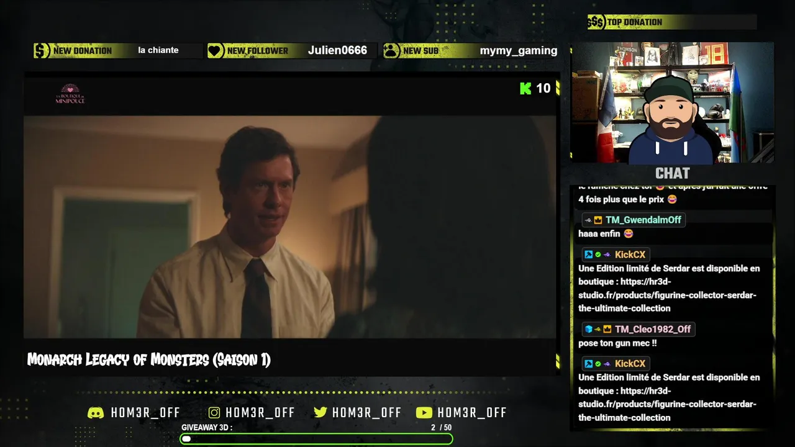The width and height of the screenshot is (795, 447).
Task: Click the heart icon beside NEW FOLLOWER
Action: [x=216, y=51]
